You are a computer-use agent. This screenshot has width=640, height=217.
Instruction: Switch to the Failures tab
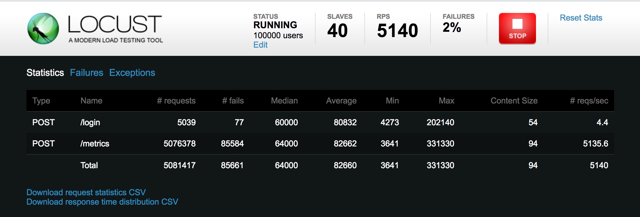pos(86,73)
